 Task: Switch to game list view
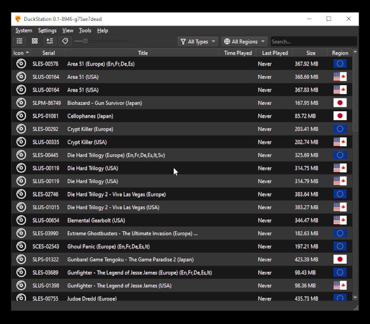pos(19,41)
